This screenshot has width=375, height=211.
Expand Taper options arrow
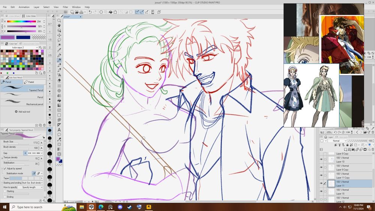click(x=42, y=178)
